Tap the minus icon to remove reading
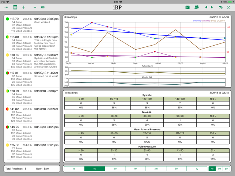This screenshot has height=176, width=235. pyautogui.click(x=35, y=7)
